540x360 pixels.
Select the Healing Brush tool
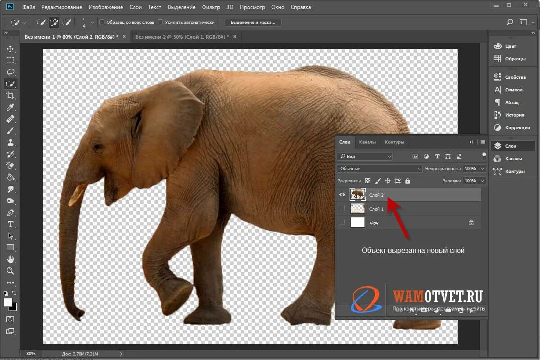[x=10, y=119]
